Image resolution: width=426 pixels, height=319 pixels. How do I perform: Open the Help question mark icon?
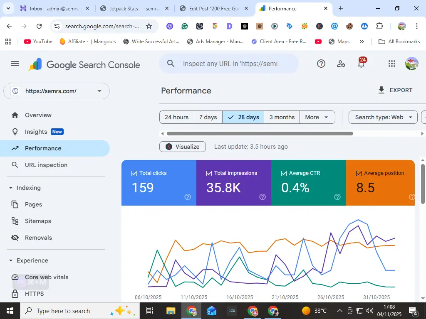tap(321, 64)
